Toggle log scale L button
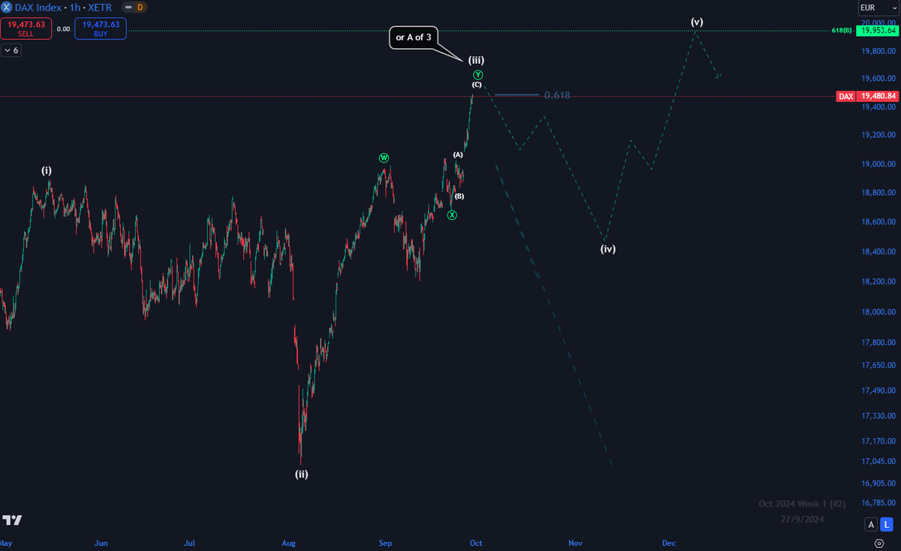This screenshot has height=551, width=901. point(887,524)
